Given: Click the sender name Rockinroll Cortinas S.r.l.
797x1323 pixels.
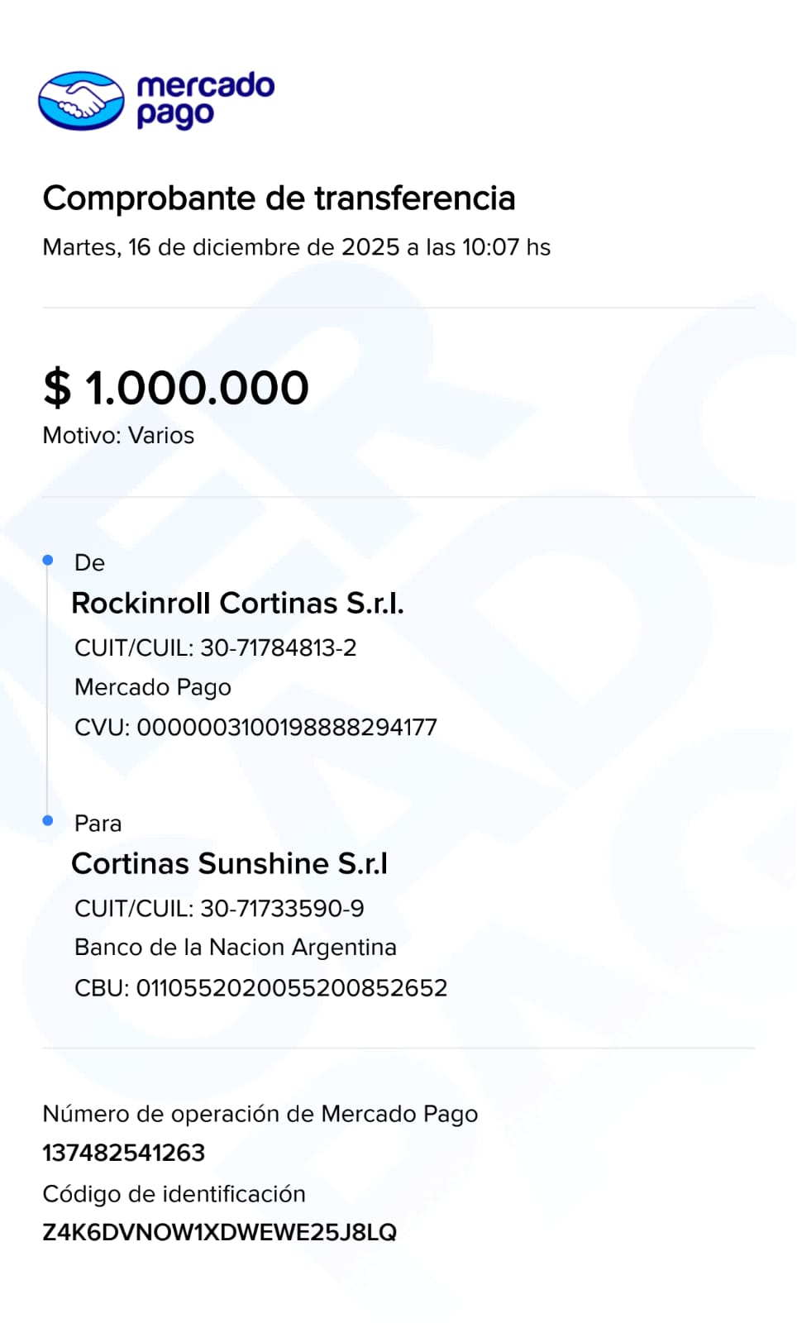Looking at the screenshot, I should (x=237, y=604).
